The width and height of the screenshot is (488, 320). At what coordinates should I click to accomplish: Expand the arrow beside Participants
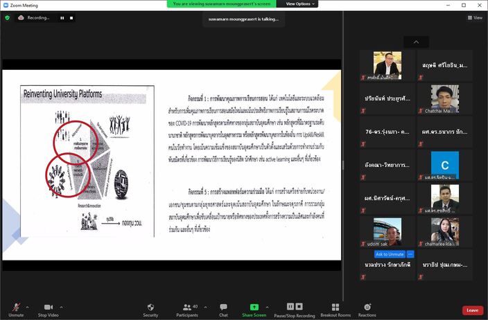(x=205, y=308)
